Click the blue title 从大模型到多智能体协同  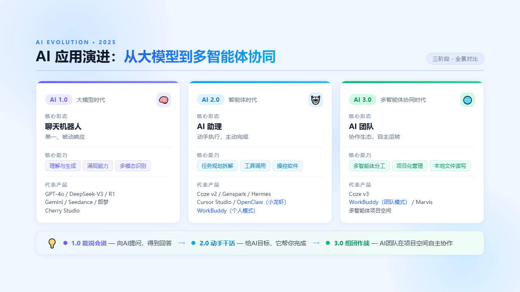pyautogui.click(x=199, y=57)
